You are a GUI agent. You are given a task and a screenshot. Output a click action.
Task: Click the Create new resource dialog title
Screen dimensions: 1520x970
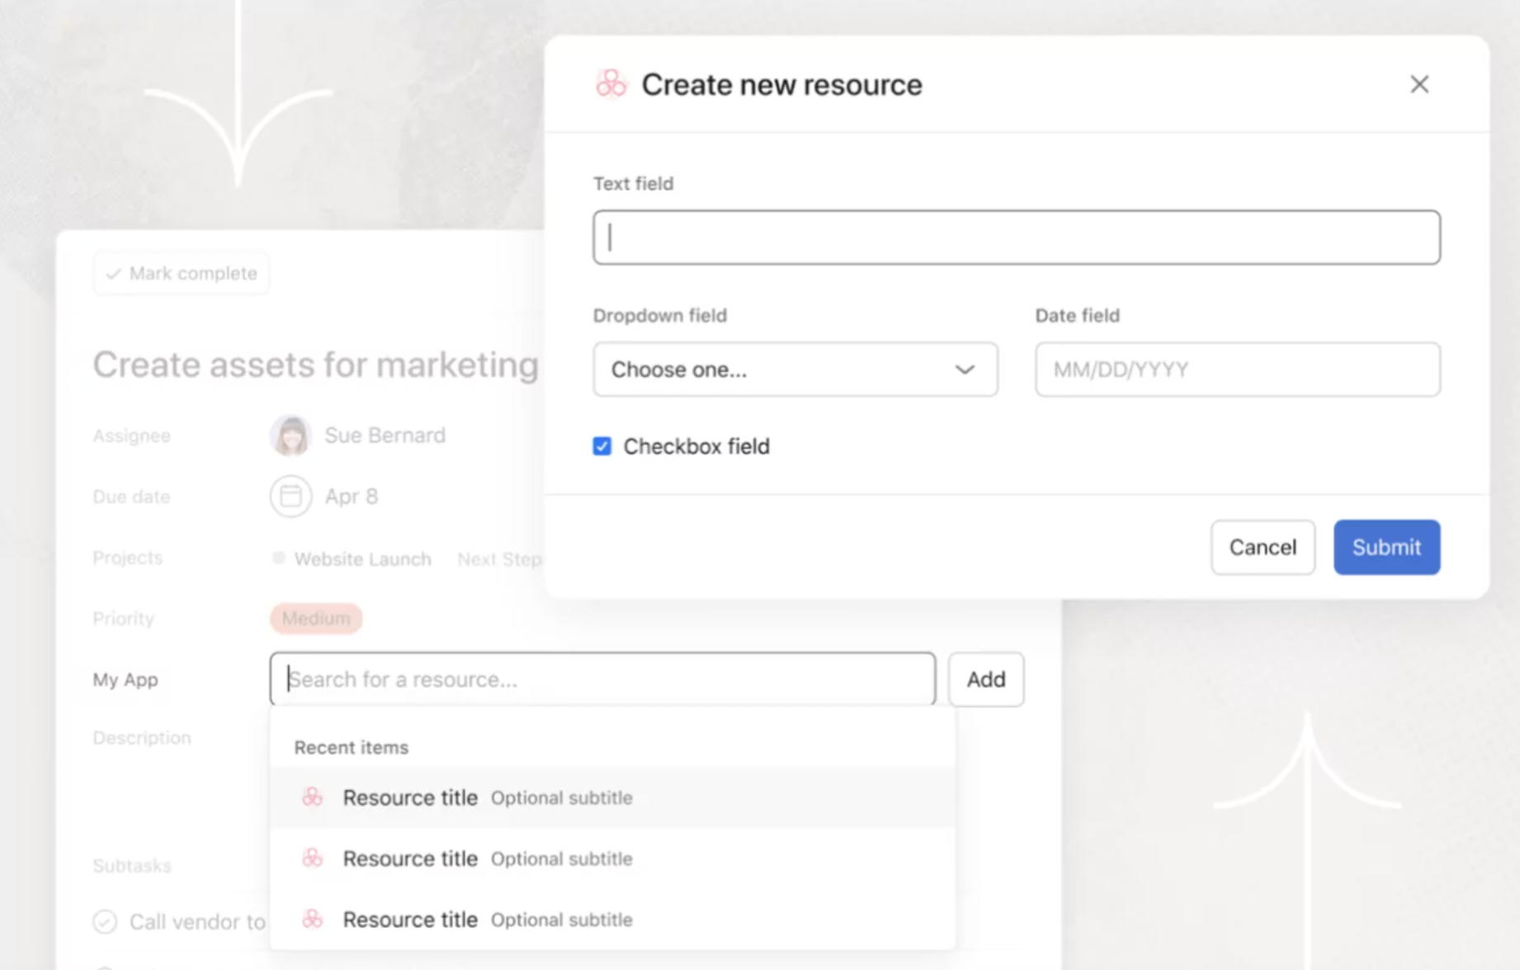tap(782, 84)
